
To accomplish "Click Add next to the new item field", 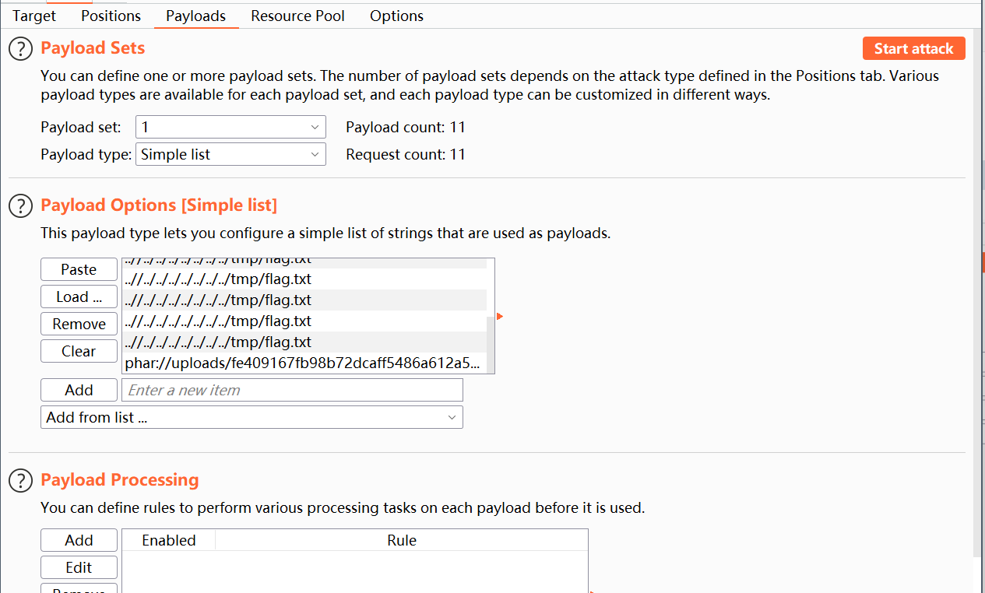I will [79, 390].
